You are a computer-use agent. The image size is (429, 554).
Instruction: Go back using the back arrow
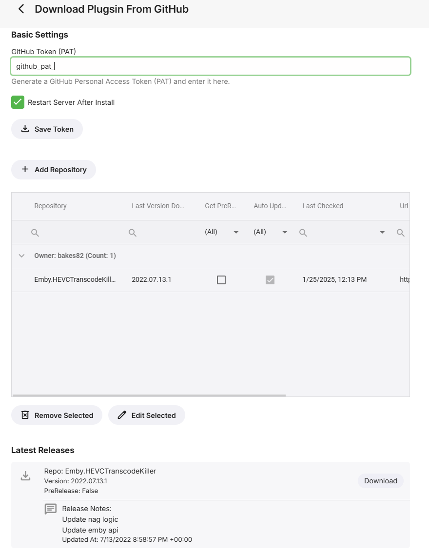pos(21,9)
